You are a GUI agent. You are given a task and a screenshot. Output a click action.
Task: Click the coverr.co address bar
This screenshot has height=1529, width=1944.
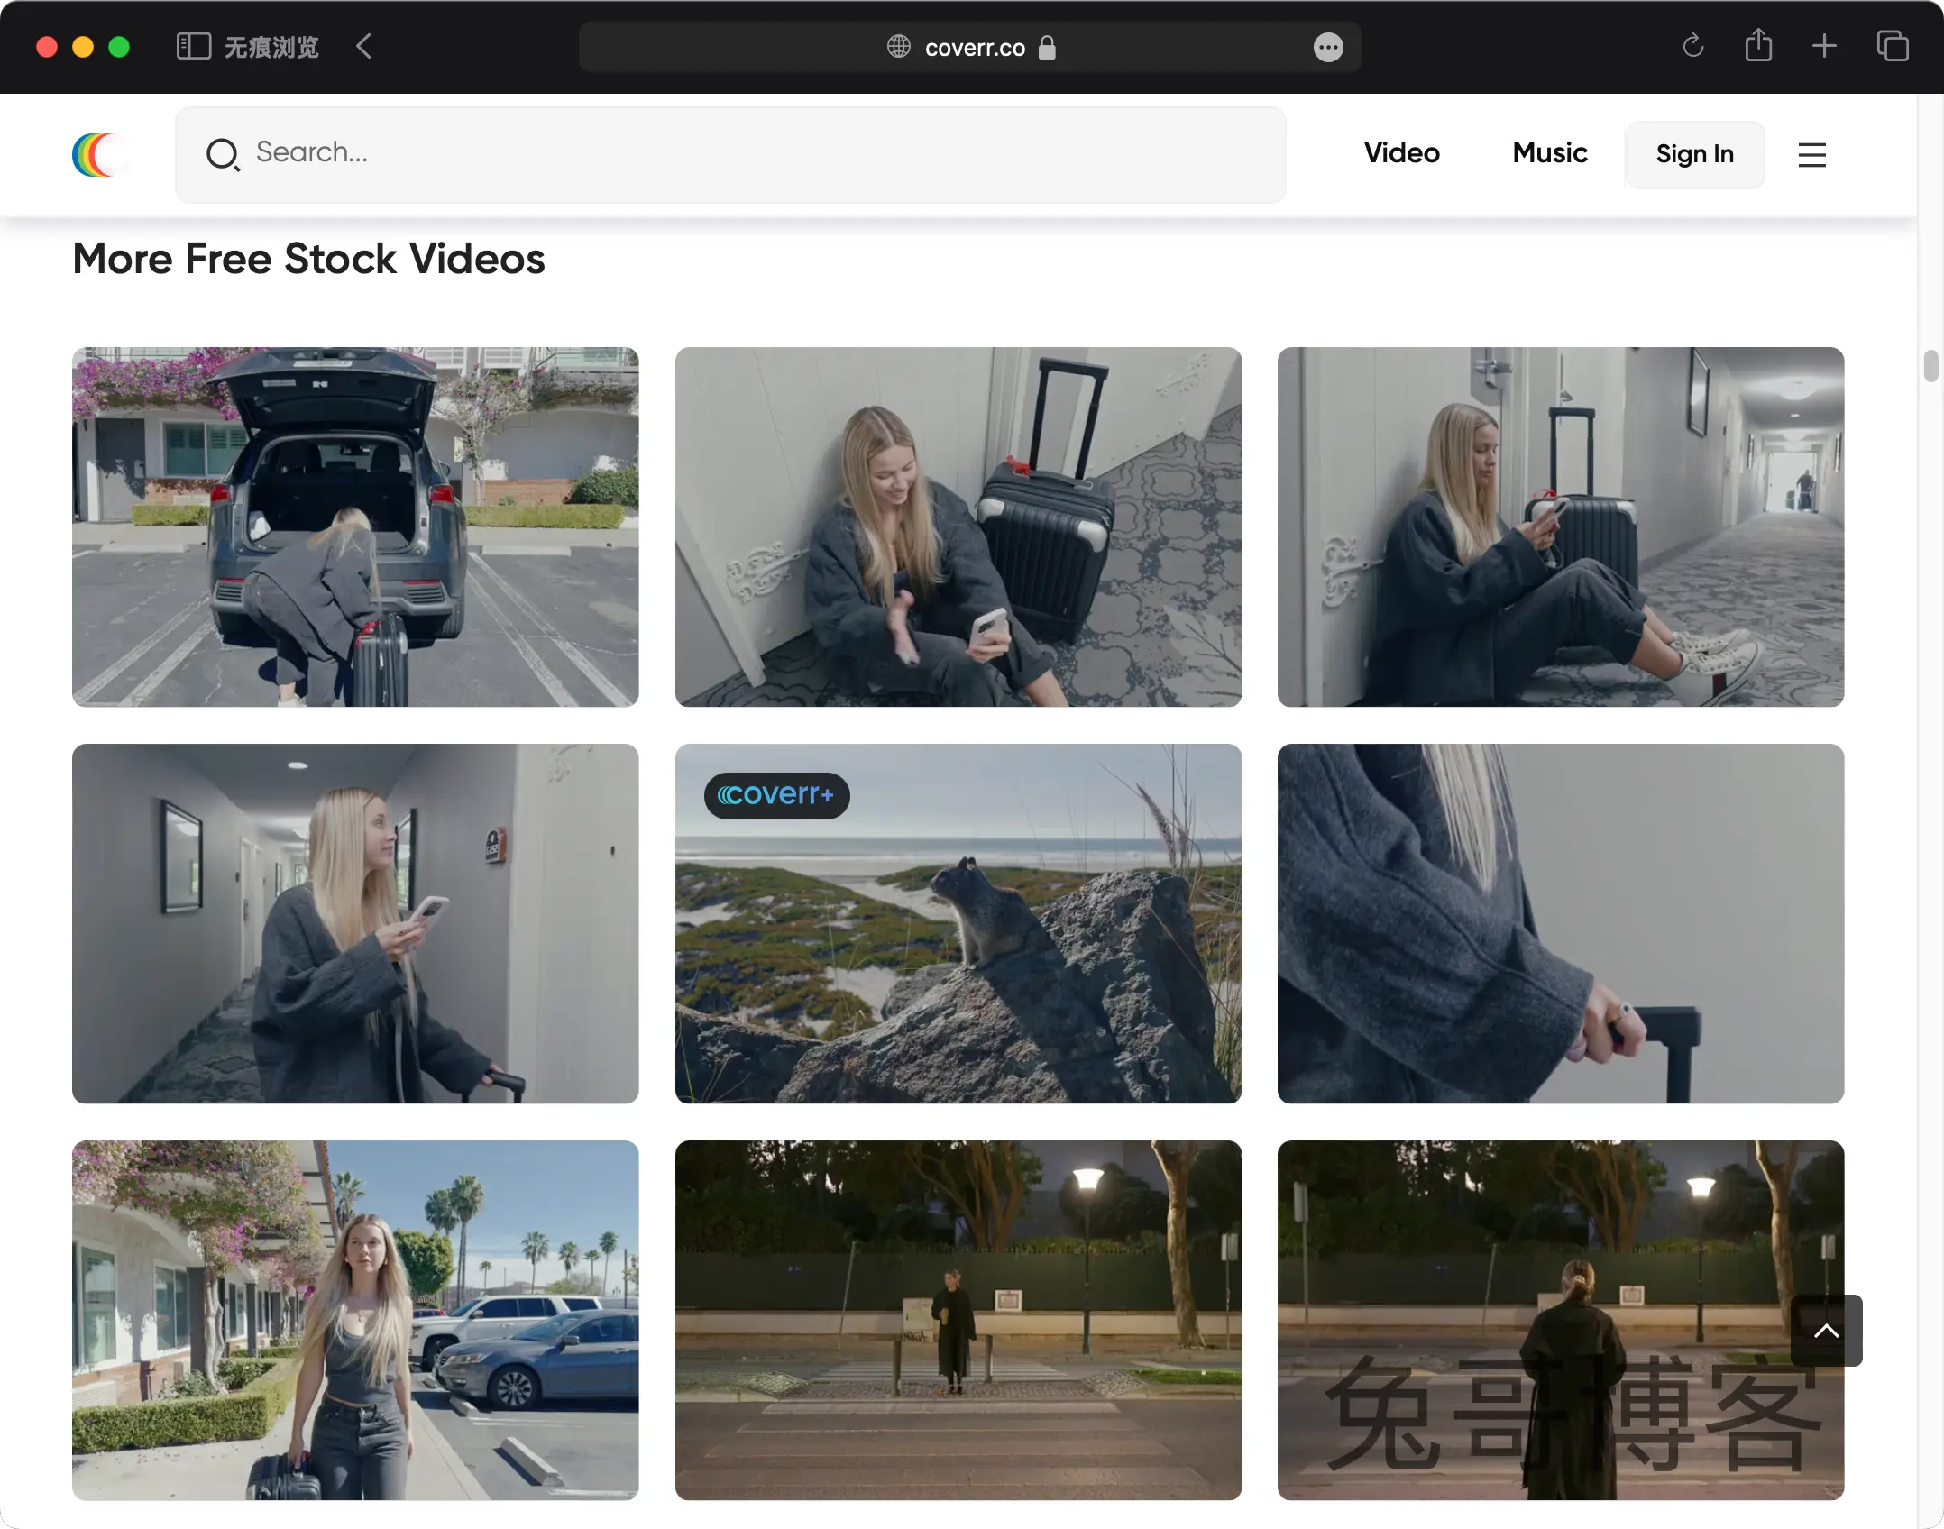(x=969, y=47)
